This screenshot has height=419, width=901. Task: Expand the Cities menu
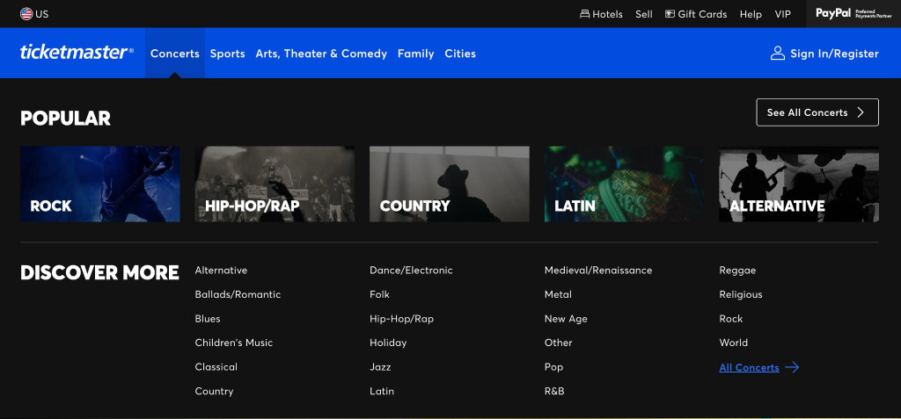tap(460, 54)
